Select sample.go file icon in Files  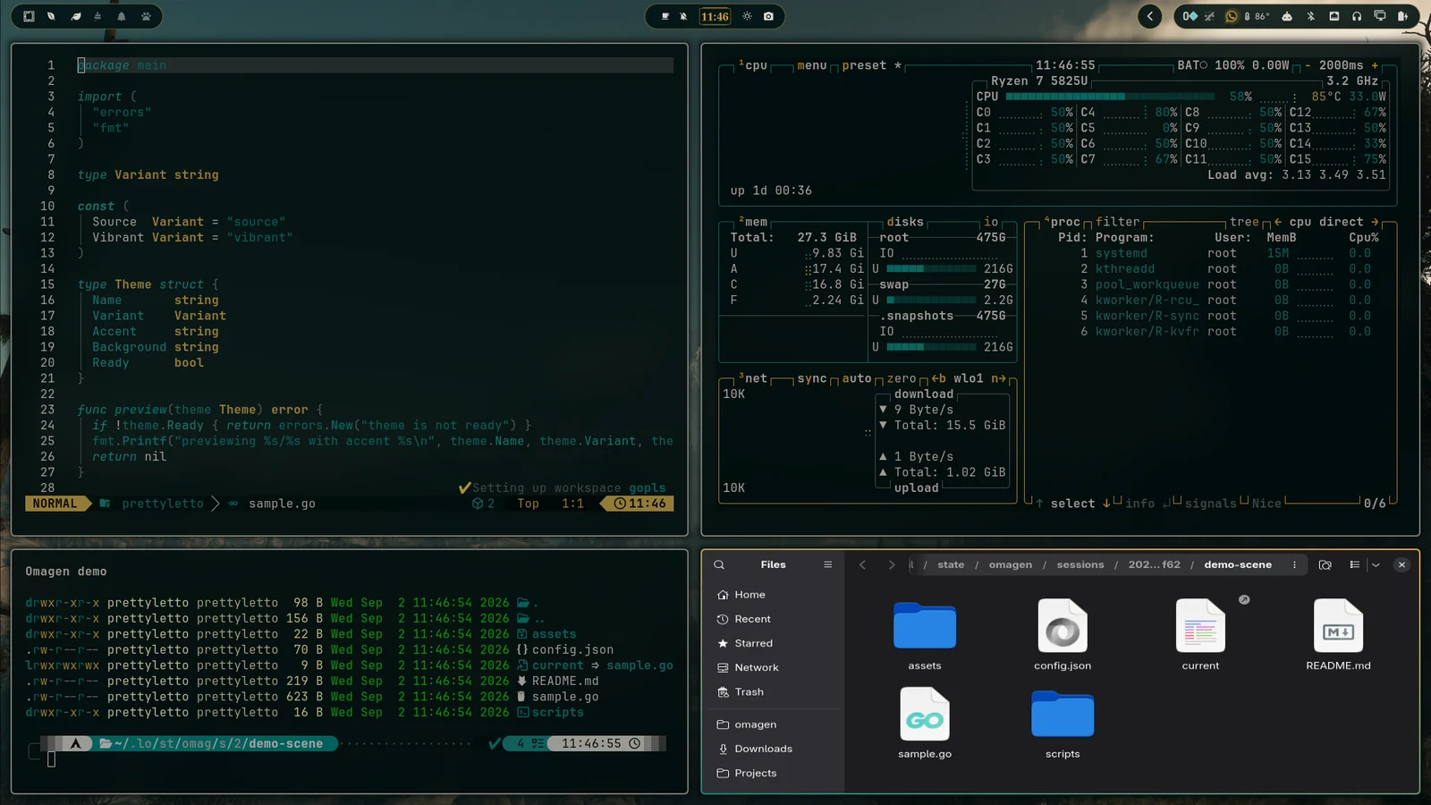[925, 714]
